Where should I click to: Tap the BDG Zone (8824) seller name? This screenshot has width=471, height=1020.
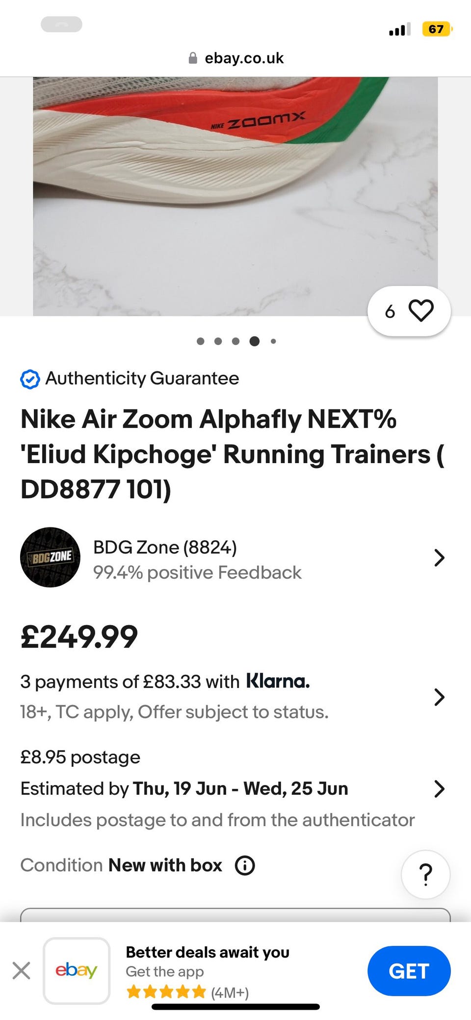(165, 547)
